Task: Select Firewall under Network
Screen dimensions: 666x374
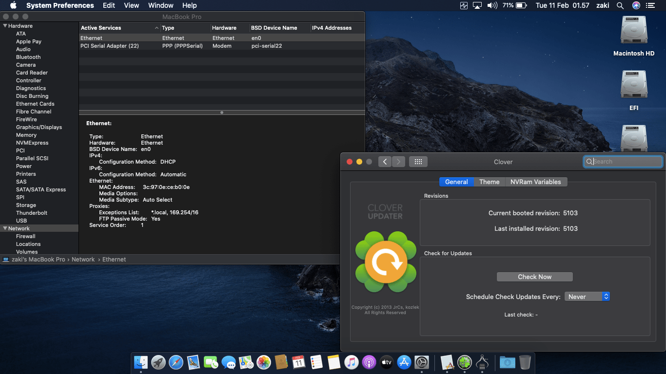Action: pyautogui.click(x=26, y=236)
